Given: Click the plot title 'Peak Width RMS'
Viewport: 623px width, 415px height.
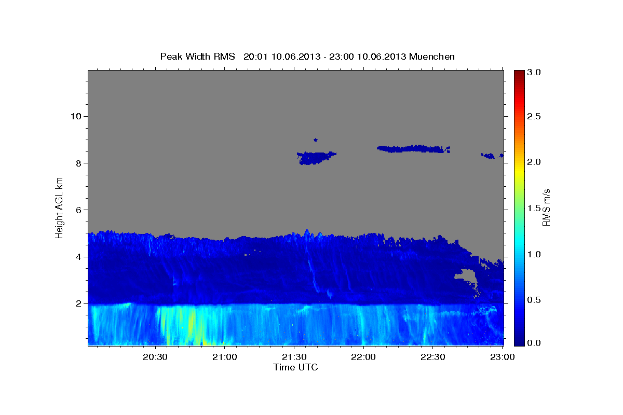Looking at the screenshot, I should 198,56.
